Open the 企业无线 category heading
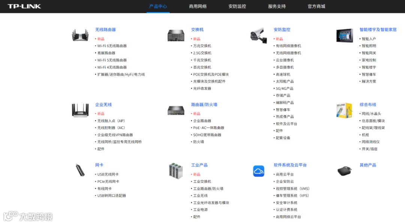Screen dimensions: 405x224 tap(103, 104)
